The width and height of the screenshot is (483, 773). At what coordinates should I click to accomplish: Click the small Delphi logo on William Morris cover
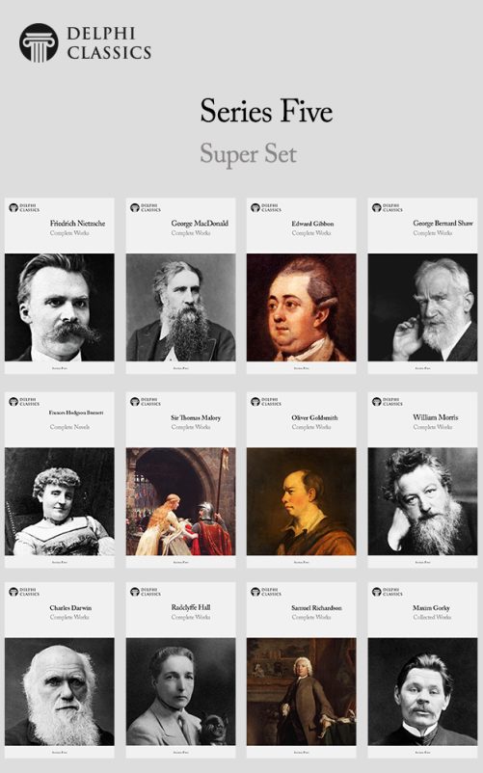coord(377,402)
